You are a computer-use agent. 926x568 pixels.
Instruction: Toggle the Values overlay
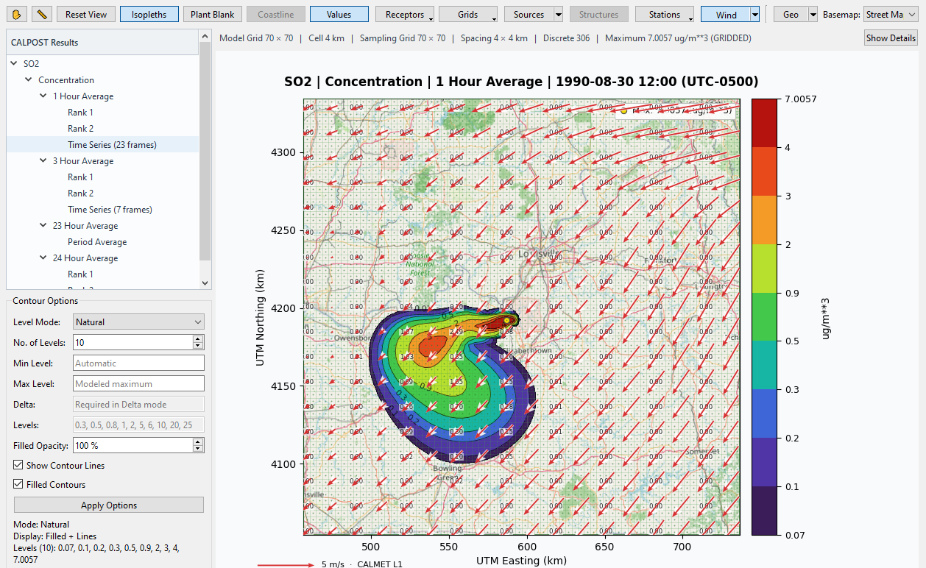click(339, 14)
